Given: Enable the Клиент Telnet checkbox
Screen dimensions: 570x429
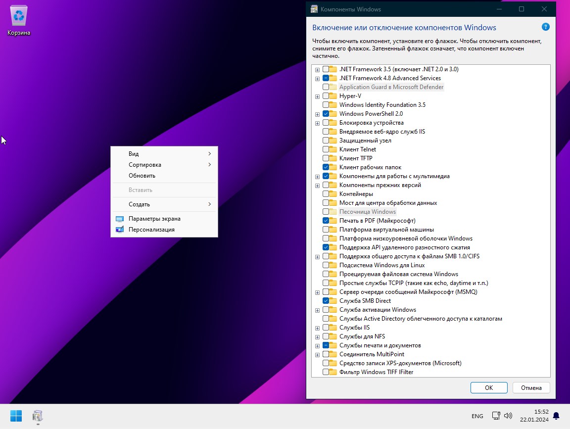Looking at the screenshot, I should pos(326,149).
